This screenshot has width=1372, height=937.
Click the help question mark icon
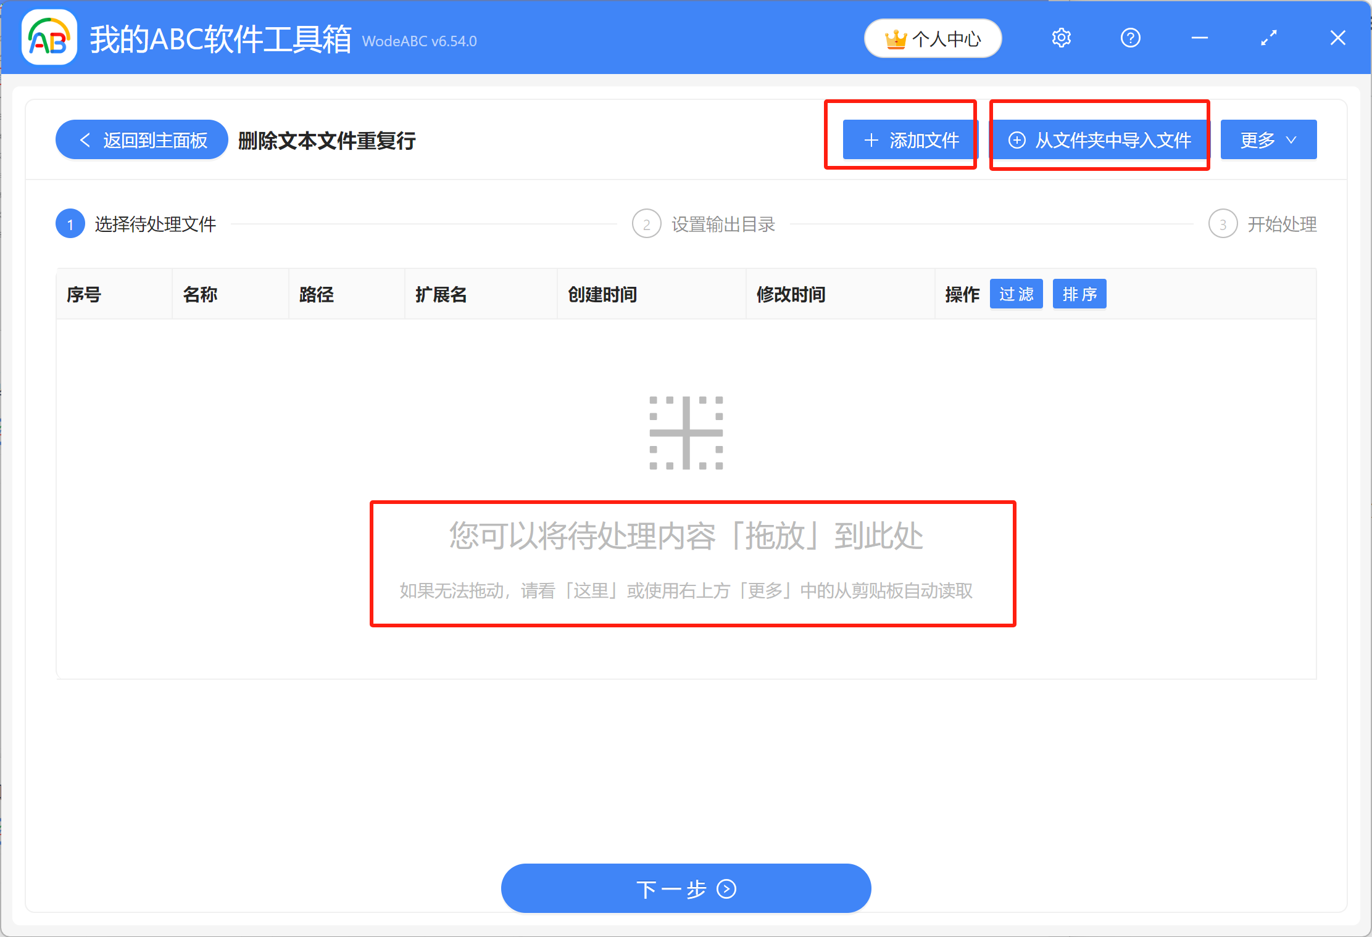point(1130,38)
